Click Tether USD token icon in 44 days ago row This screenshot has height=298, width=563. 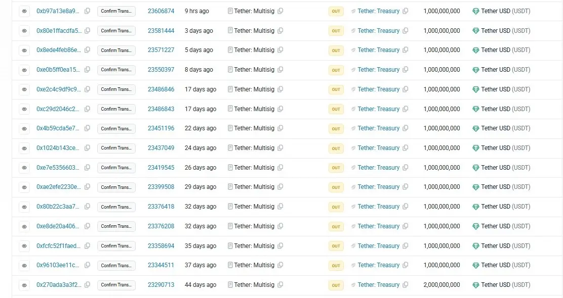[x=475, y=285]
